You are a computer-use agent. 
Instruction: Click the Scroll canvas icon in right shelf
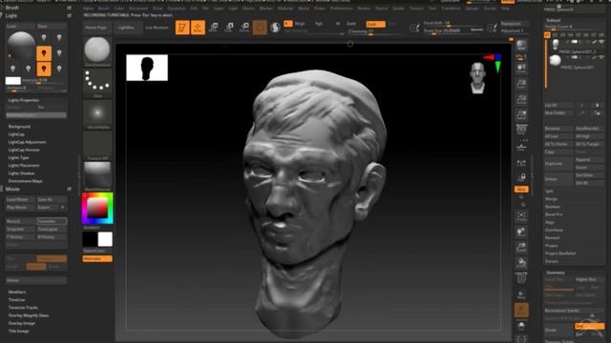pos(521,70)
